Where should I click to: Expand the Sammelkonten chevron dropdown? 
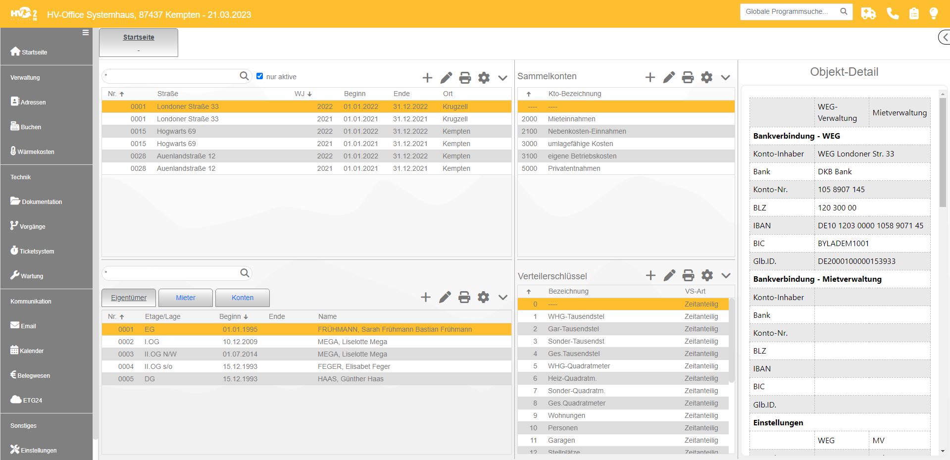725,77
